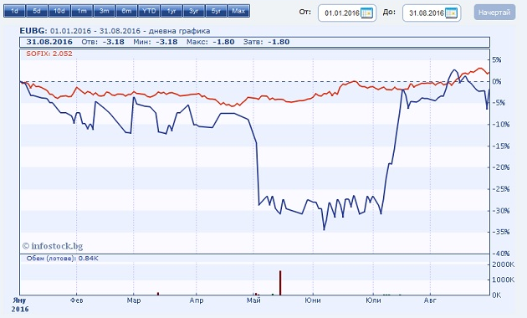
Task: Switch chart to 10d range
Action: (x=59, y=11)
